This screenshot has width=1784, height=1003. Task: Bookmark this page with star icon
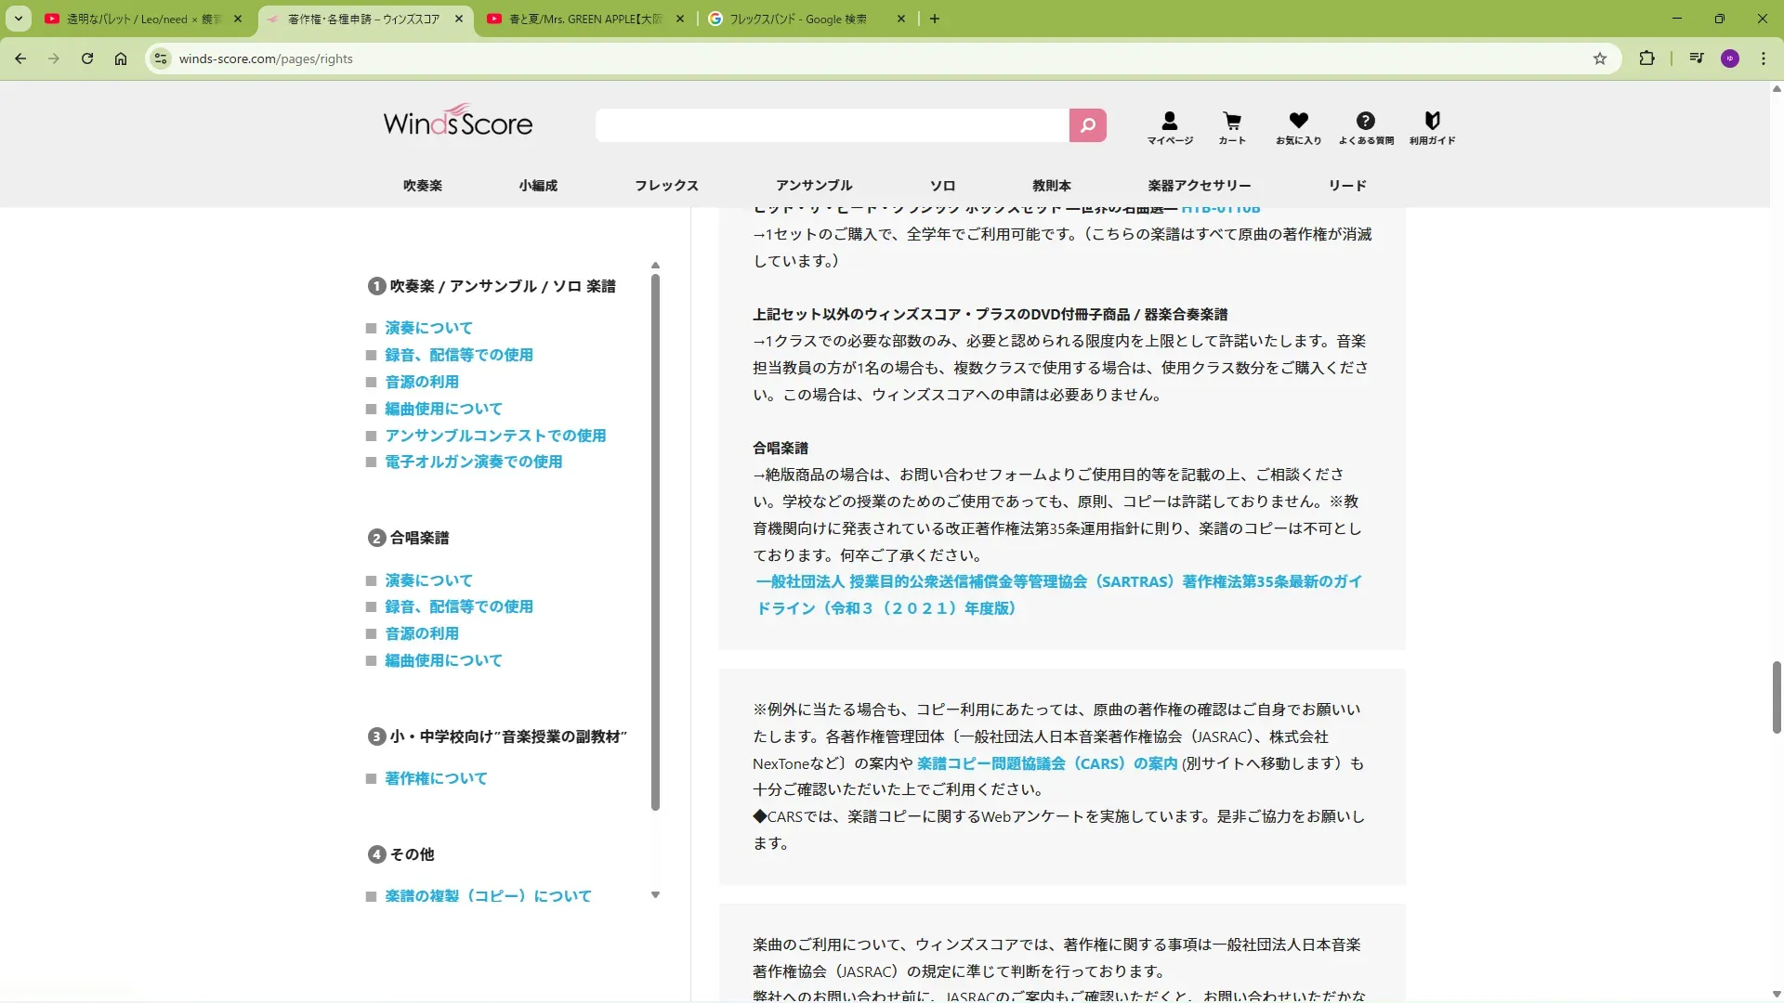coord(1600,59)
